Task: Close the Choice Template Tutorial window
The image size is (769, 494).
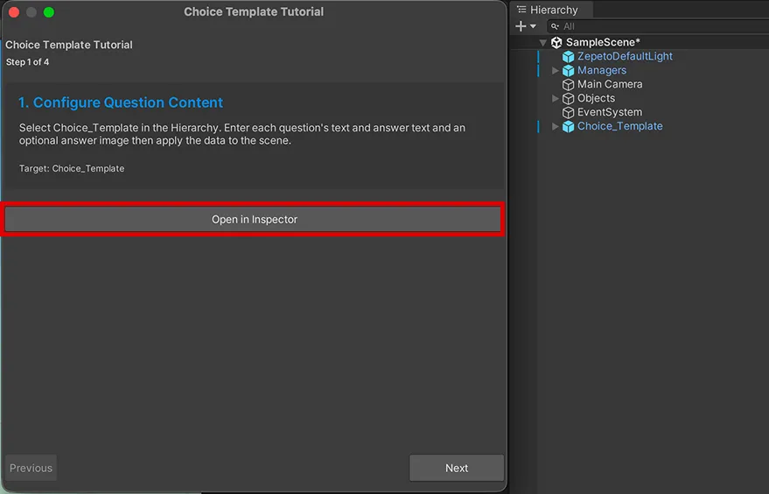Action: pos(14,12)
